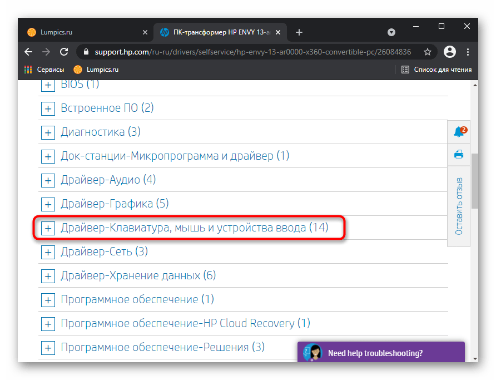Close the HP ENVY 13 tab
Image resolution: width=496 pixels, height=380 pixels.
(277, 32)
